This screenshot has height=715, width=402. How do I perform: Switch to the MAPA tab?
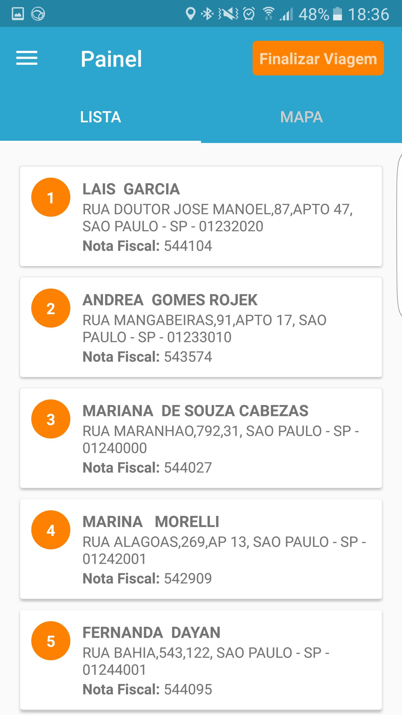point(301,117)
